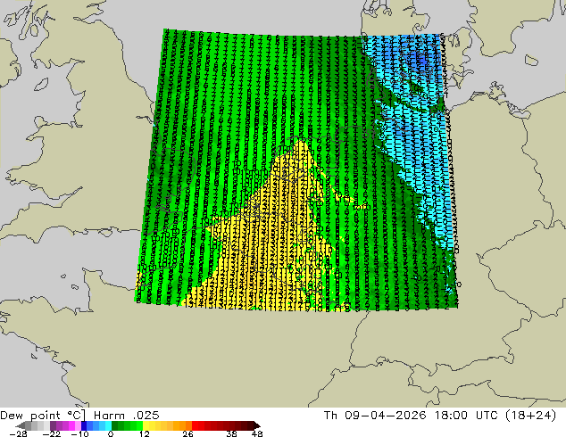Click the time text '18:00 UTC'
Viewport: 566px width, 437px height.
(x=468, y=416)
